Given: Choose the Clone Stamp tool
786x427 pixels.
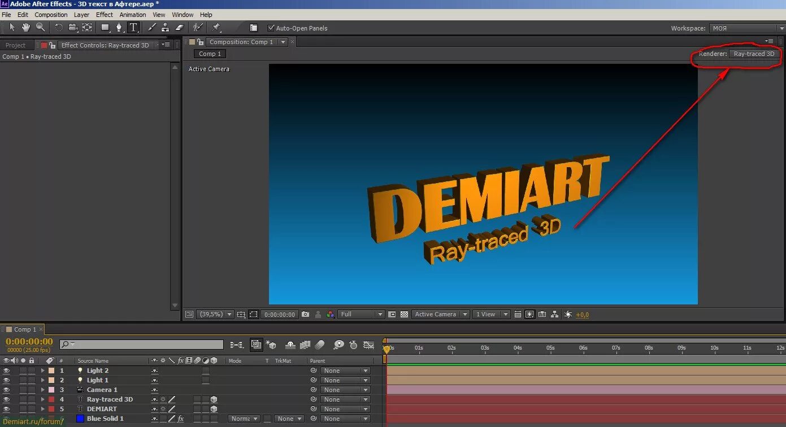Looking at the screenshot, I should click(165, 28).
